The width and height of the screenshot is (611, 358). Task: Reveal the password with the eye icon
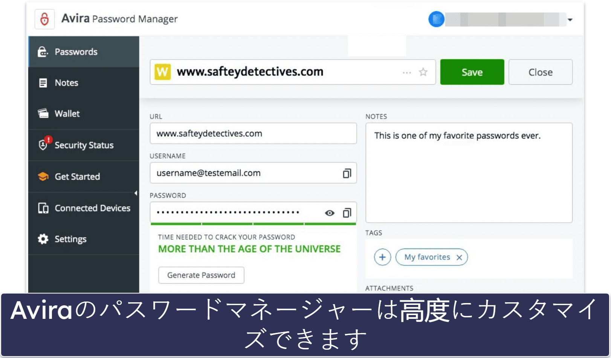pos(330,213)
